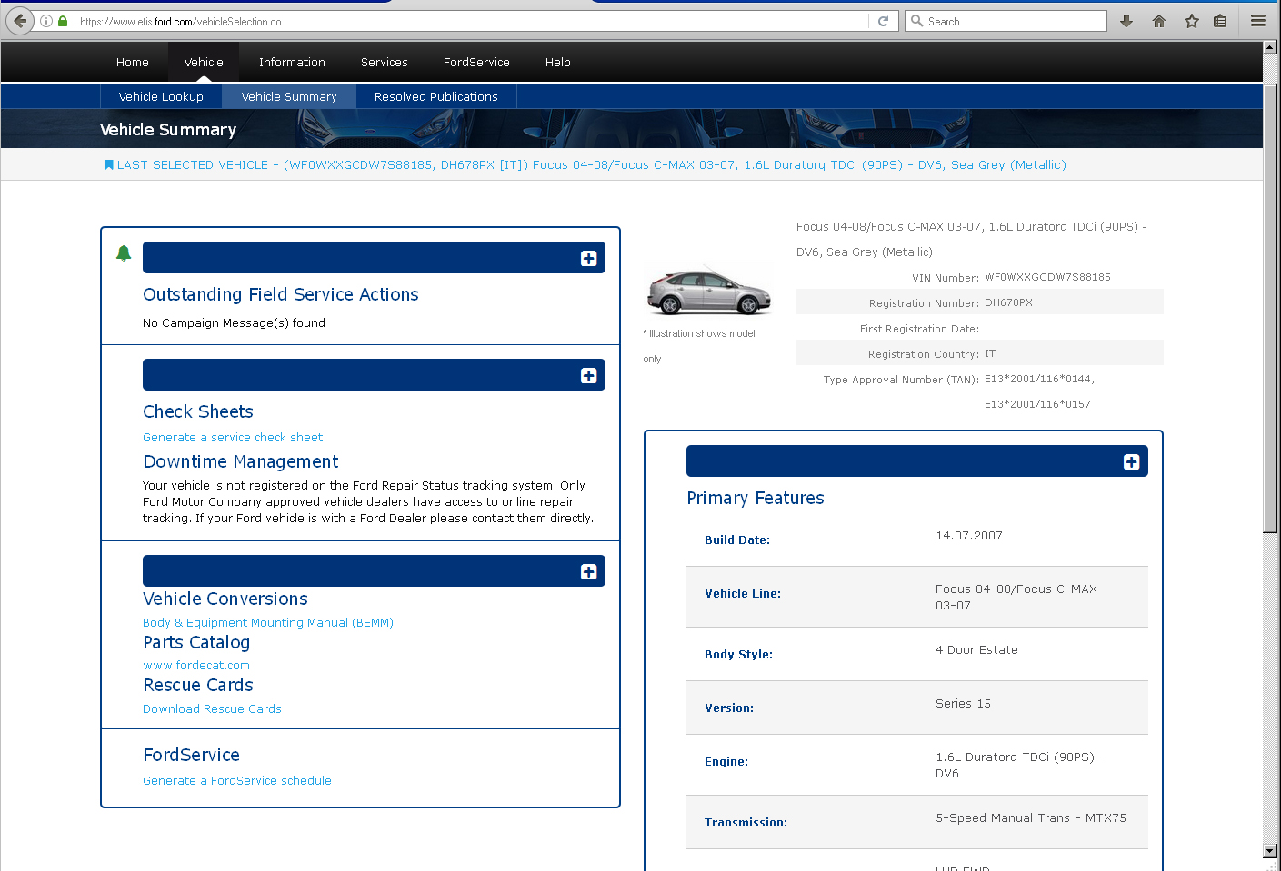Switch to the Resolved Publications tab
This screenshot has width=1281, height=871.
coord(435,97)
